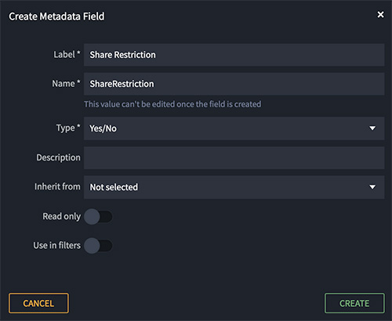Click the hint text under Name field
The height and width of the screenshot is (321, 392).
172,104
